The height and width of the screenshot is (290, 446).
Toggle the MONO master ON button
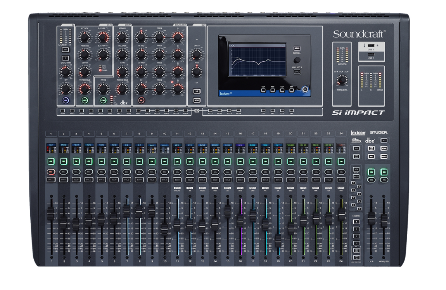pos(384,172)
